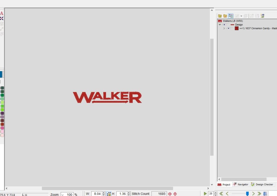
Task: Click the first yellow folder icon in Project toolbar
Action: click(220, 16)
